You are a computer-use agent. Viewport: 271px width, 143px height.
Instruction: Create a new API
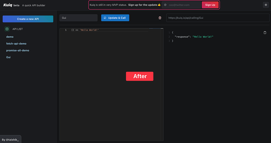(x=28, y=19)
